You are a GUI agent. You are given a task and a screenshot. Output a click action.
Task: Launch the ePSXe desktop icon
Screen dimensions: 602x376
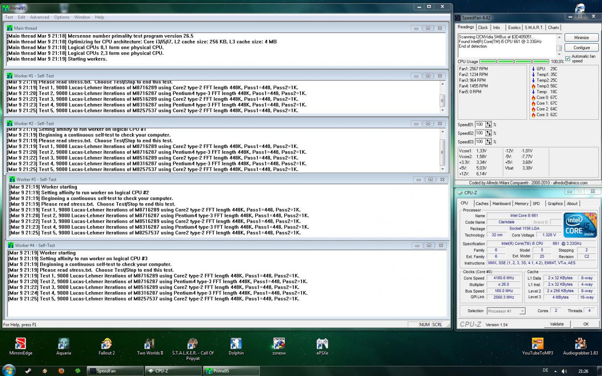[322, 346]
